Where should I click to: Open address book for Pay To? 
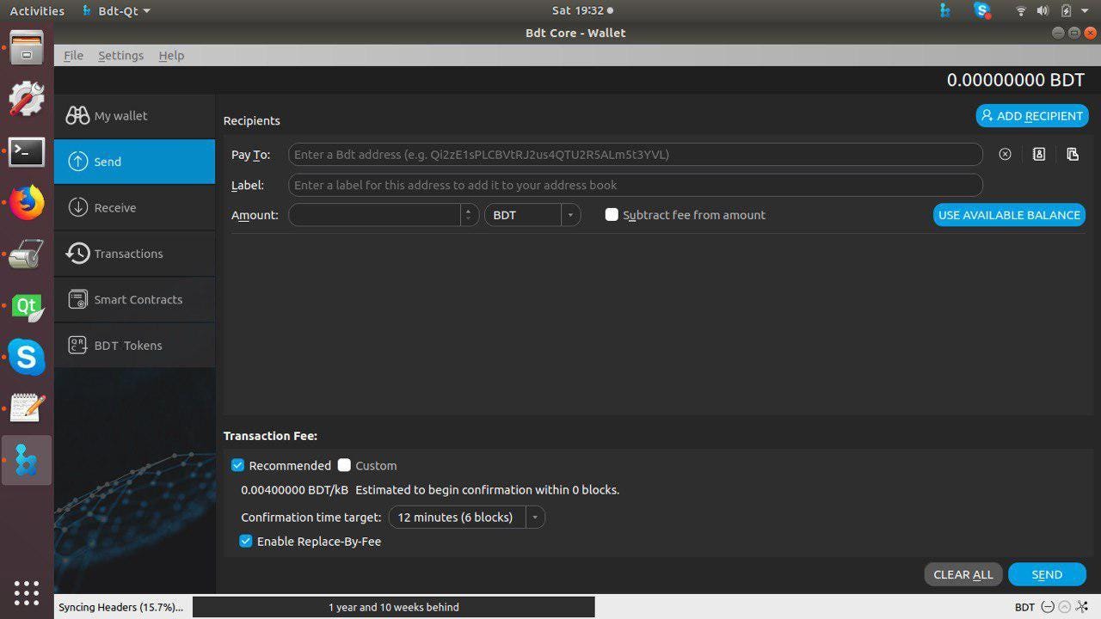click(1039, 155)
